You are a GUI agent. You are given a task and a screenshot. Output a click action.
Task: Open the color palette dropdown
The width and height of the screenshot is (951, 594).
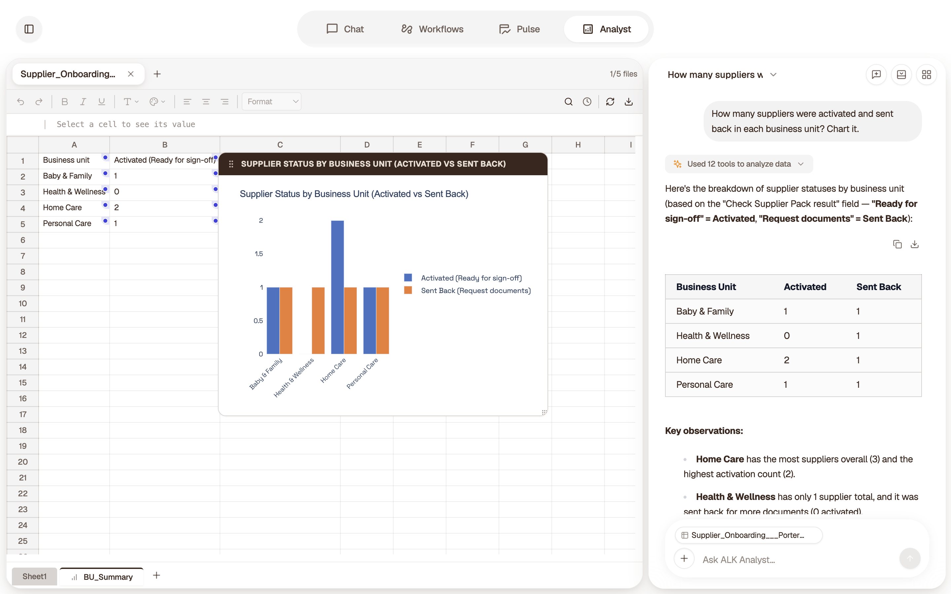click(157, 102)
